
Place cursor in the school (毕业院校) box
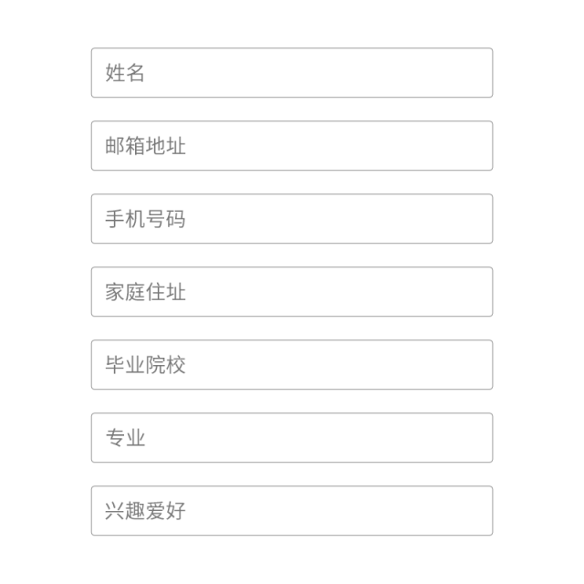point(292,365)
